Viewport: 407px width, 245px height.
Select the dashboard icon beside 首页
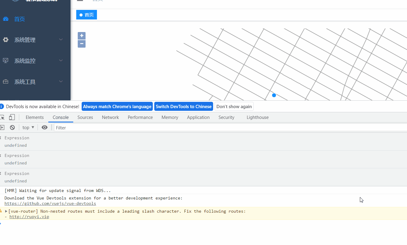click(5, 19)
